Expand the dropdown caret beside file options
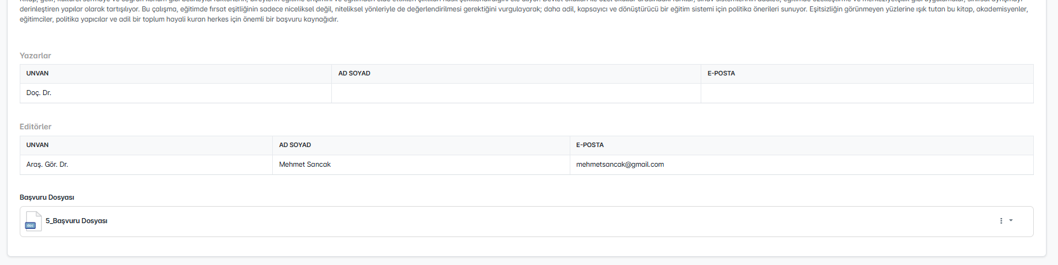The height and width of the screenshot is (265, 1058). [x=1011, y=221]
